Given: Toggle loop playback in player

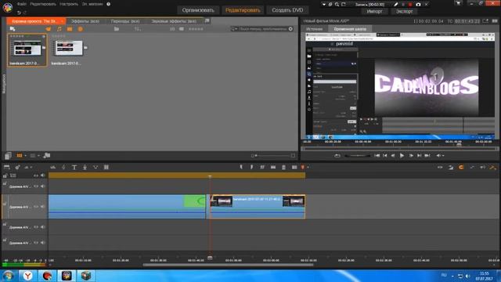Looking at the screenshot, I should 337,156.
